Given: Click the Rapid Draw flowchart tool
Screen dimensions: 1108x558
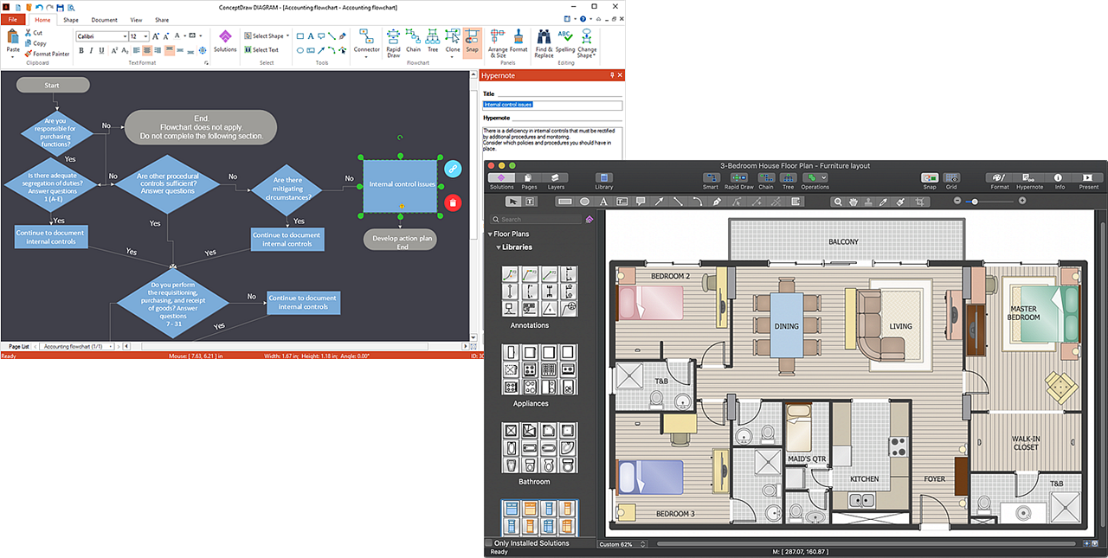Looking at the screenshot, I should tap(393, 42).
